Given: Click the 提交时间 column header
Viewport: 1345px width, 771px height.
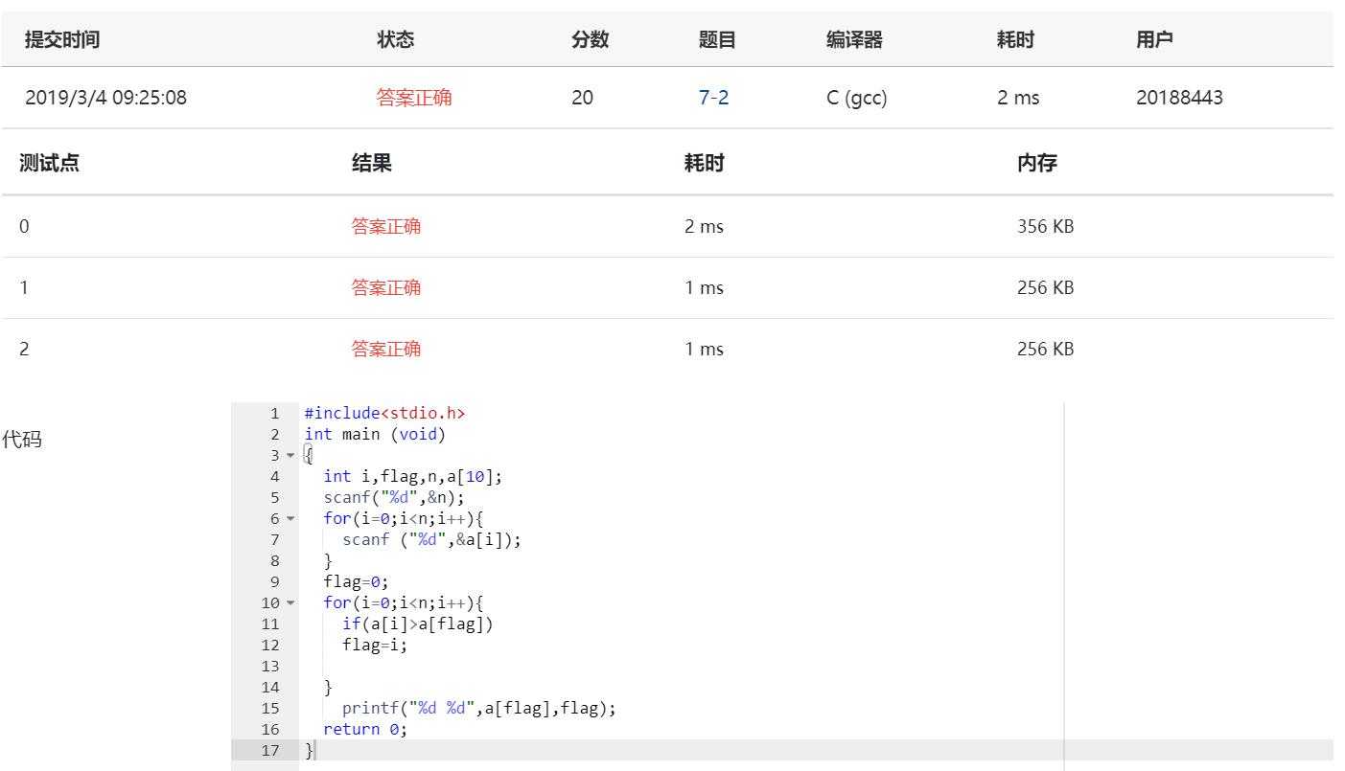Looking at the screenshot, I should [62, 39].
